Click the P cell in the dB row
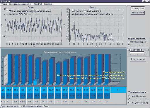The width and height of the screenshot is (150, 108). [x=118, y=90]
